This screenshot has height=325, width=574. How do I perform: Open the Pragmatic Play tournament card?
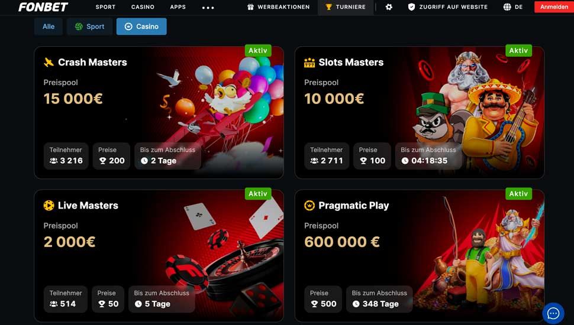click(x=420, y=255)
